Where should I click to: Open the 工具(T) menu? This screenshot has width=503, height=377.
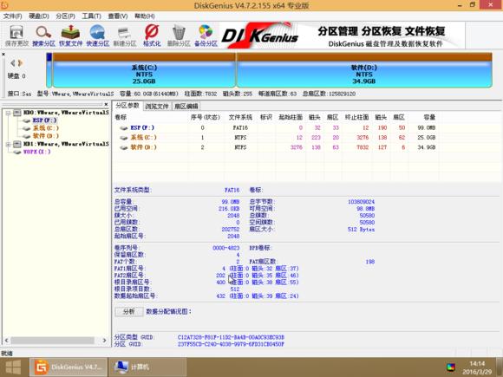[91, 16]
